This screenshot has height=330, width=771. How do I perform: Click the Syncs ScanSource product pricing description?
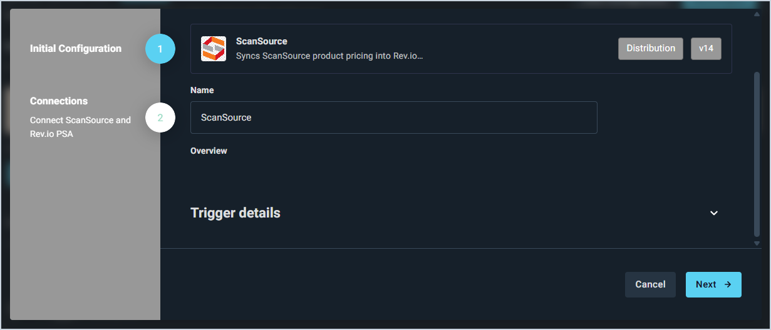329,56
